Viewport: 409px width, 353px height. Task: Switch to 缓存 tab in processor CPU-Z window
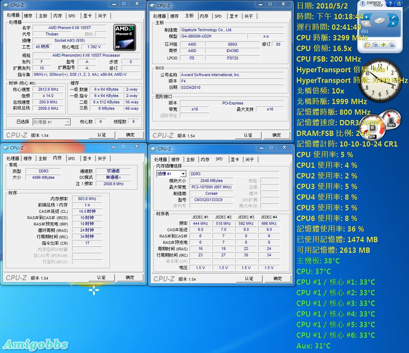[x=28, y=16]
